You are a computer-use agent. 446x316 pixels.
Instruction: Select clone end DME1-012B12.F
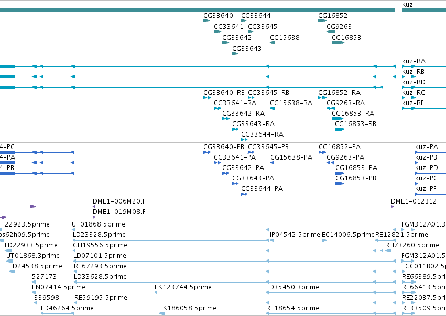coord(417,201)
